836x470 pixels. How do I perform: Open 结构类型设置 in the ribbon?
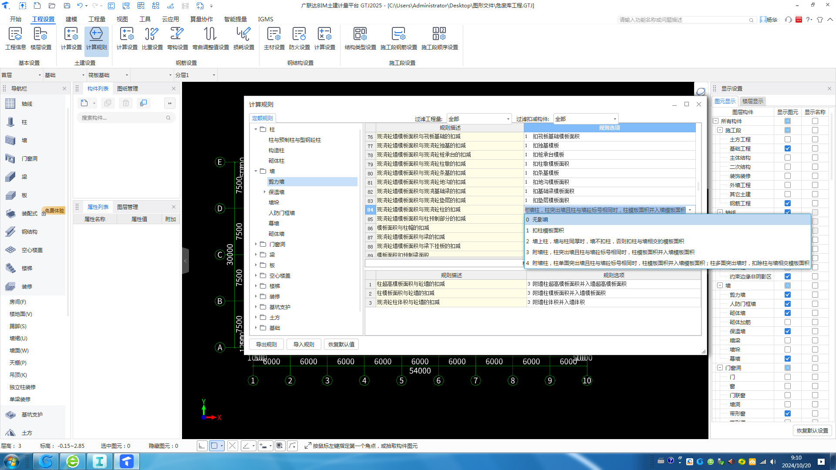click(360, 38)
